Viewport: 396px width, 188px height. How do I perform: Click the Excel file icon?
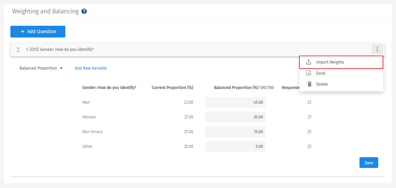(x=309, y=73)
